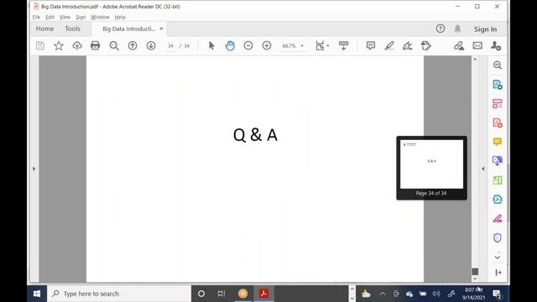Open the zoom level dropdown 66.7%
Viewport: 537px width, 302px height.
[x=293, y=45]
